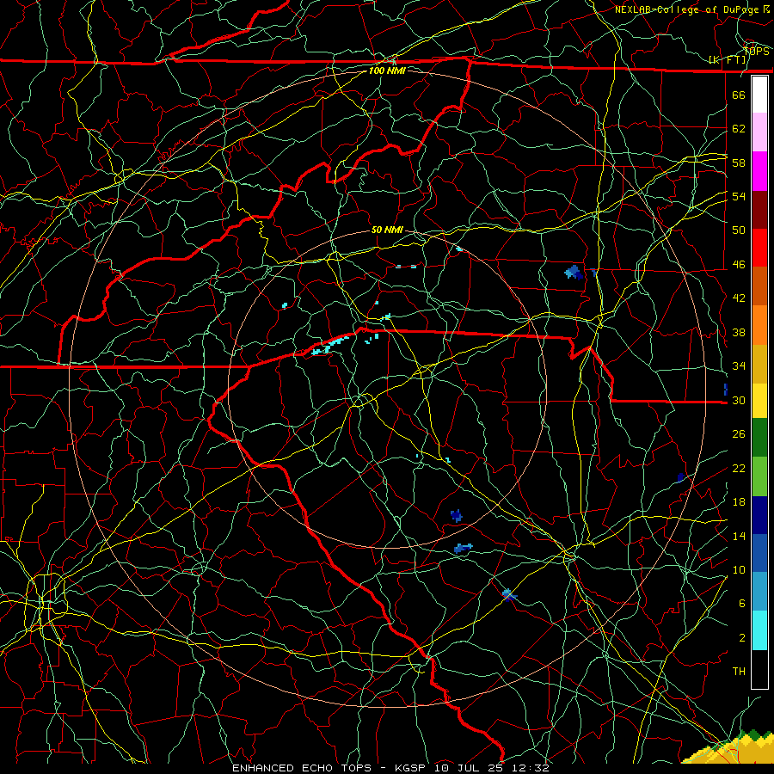Click the legend value '62'

(739, 129)
